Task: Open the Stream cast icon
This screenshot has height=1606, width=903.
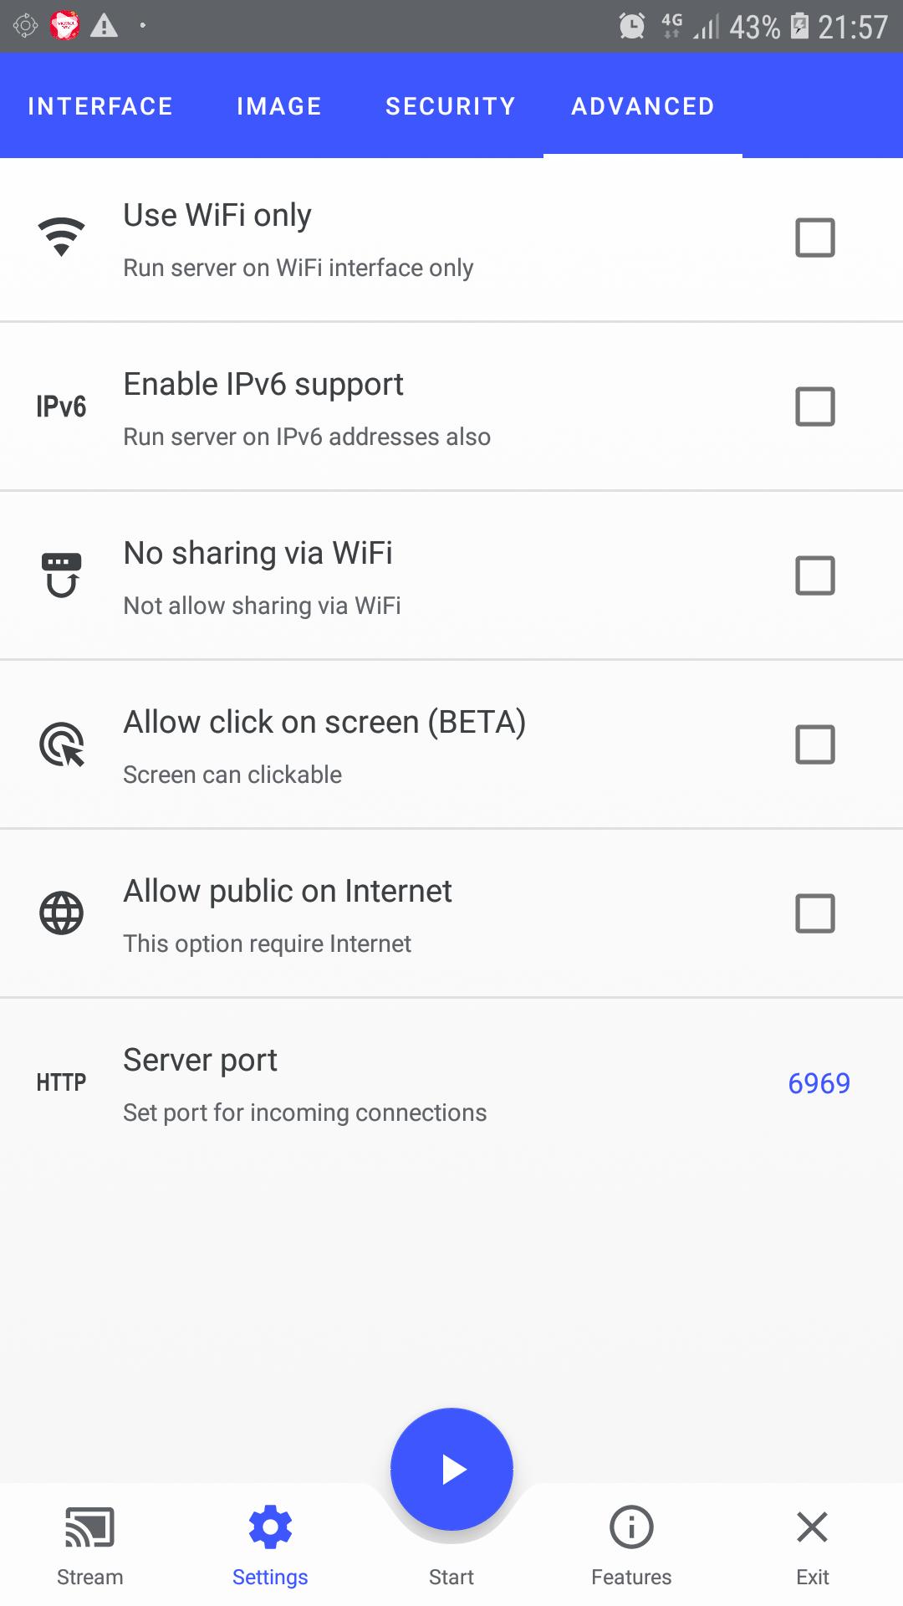Action: [89, 1527]
